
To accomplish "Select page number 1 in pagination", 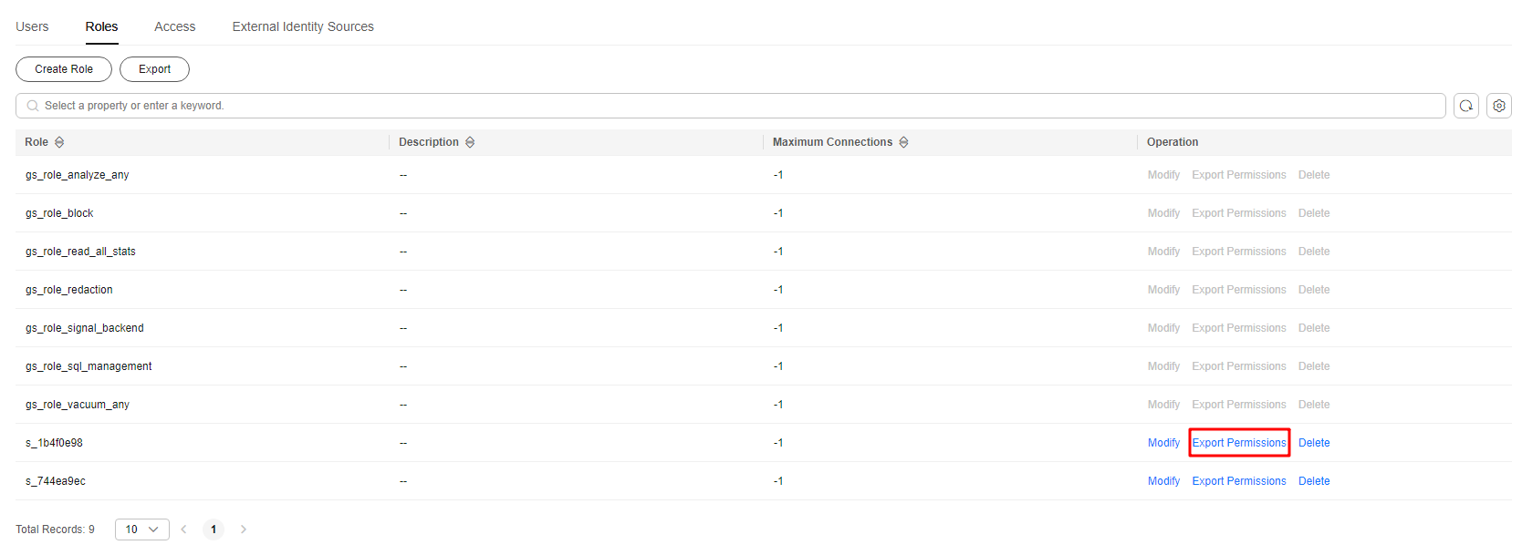I will coord(214,530).
